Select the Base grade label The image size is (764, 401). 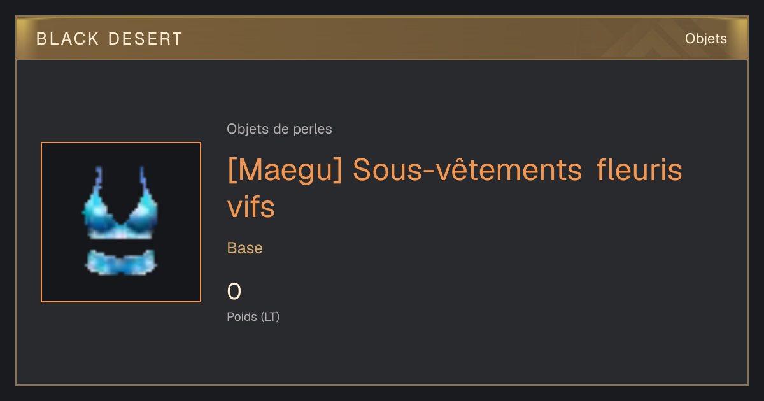pyautogui.click(x=245, y=248)
